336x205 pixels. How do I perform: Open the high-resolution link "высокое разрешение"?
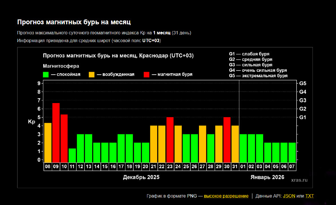(226, 196)
